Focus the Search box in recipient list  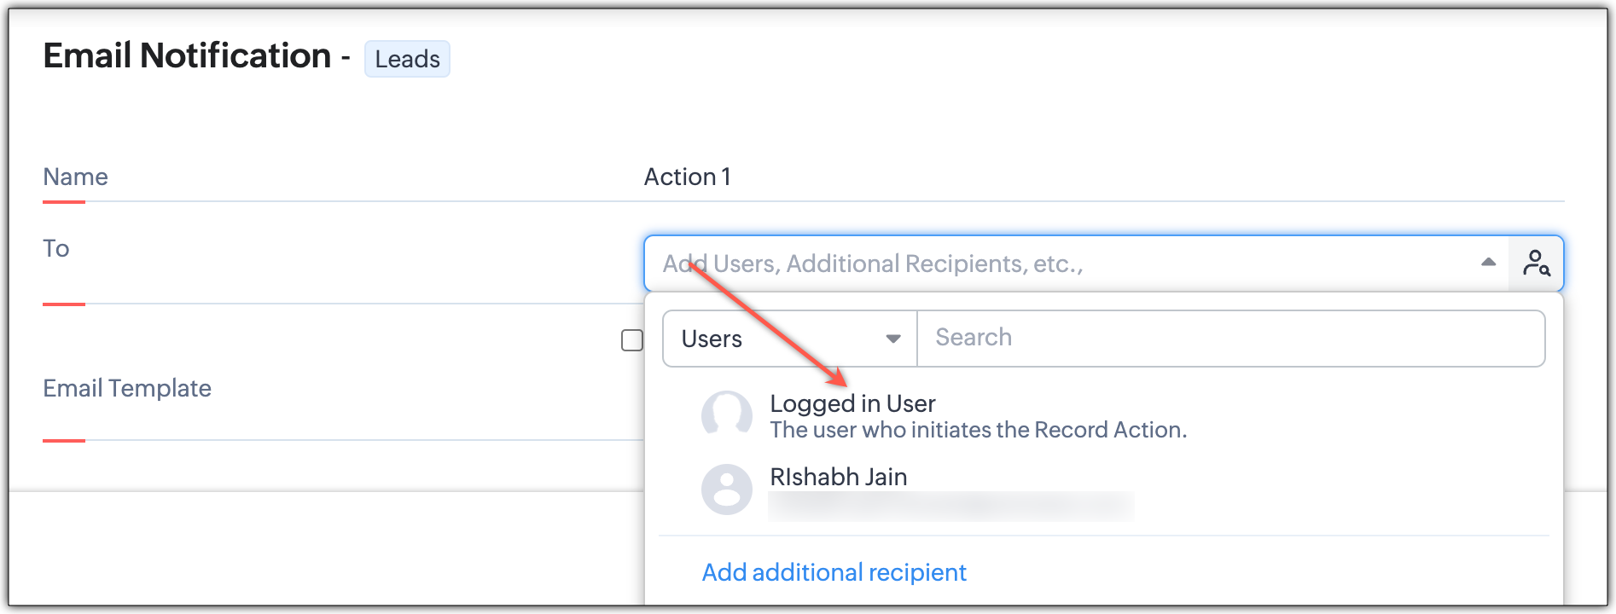1229,339
